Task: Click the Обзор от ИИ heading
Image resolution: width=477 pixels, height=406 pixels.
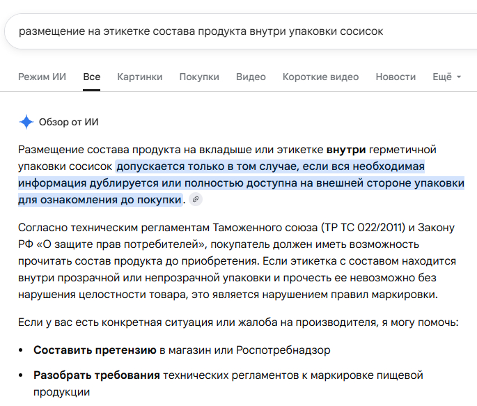Action: tap(68, 122)
